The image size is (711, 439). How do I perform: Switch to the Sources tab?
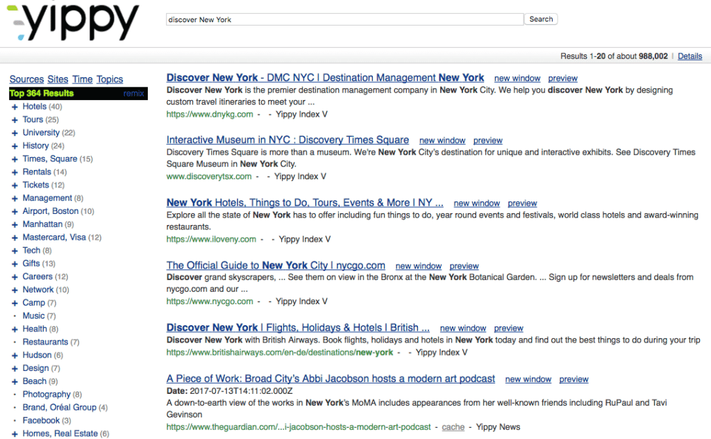[x=26, y=79]
